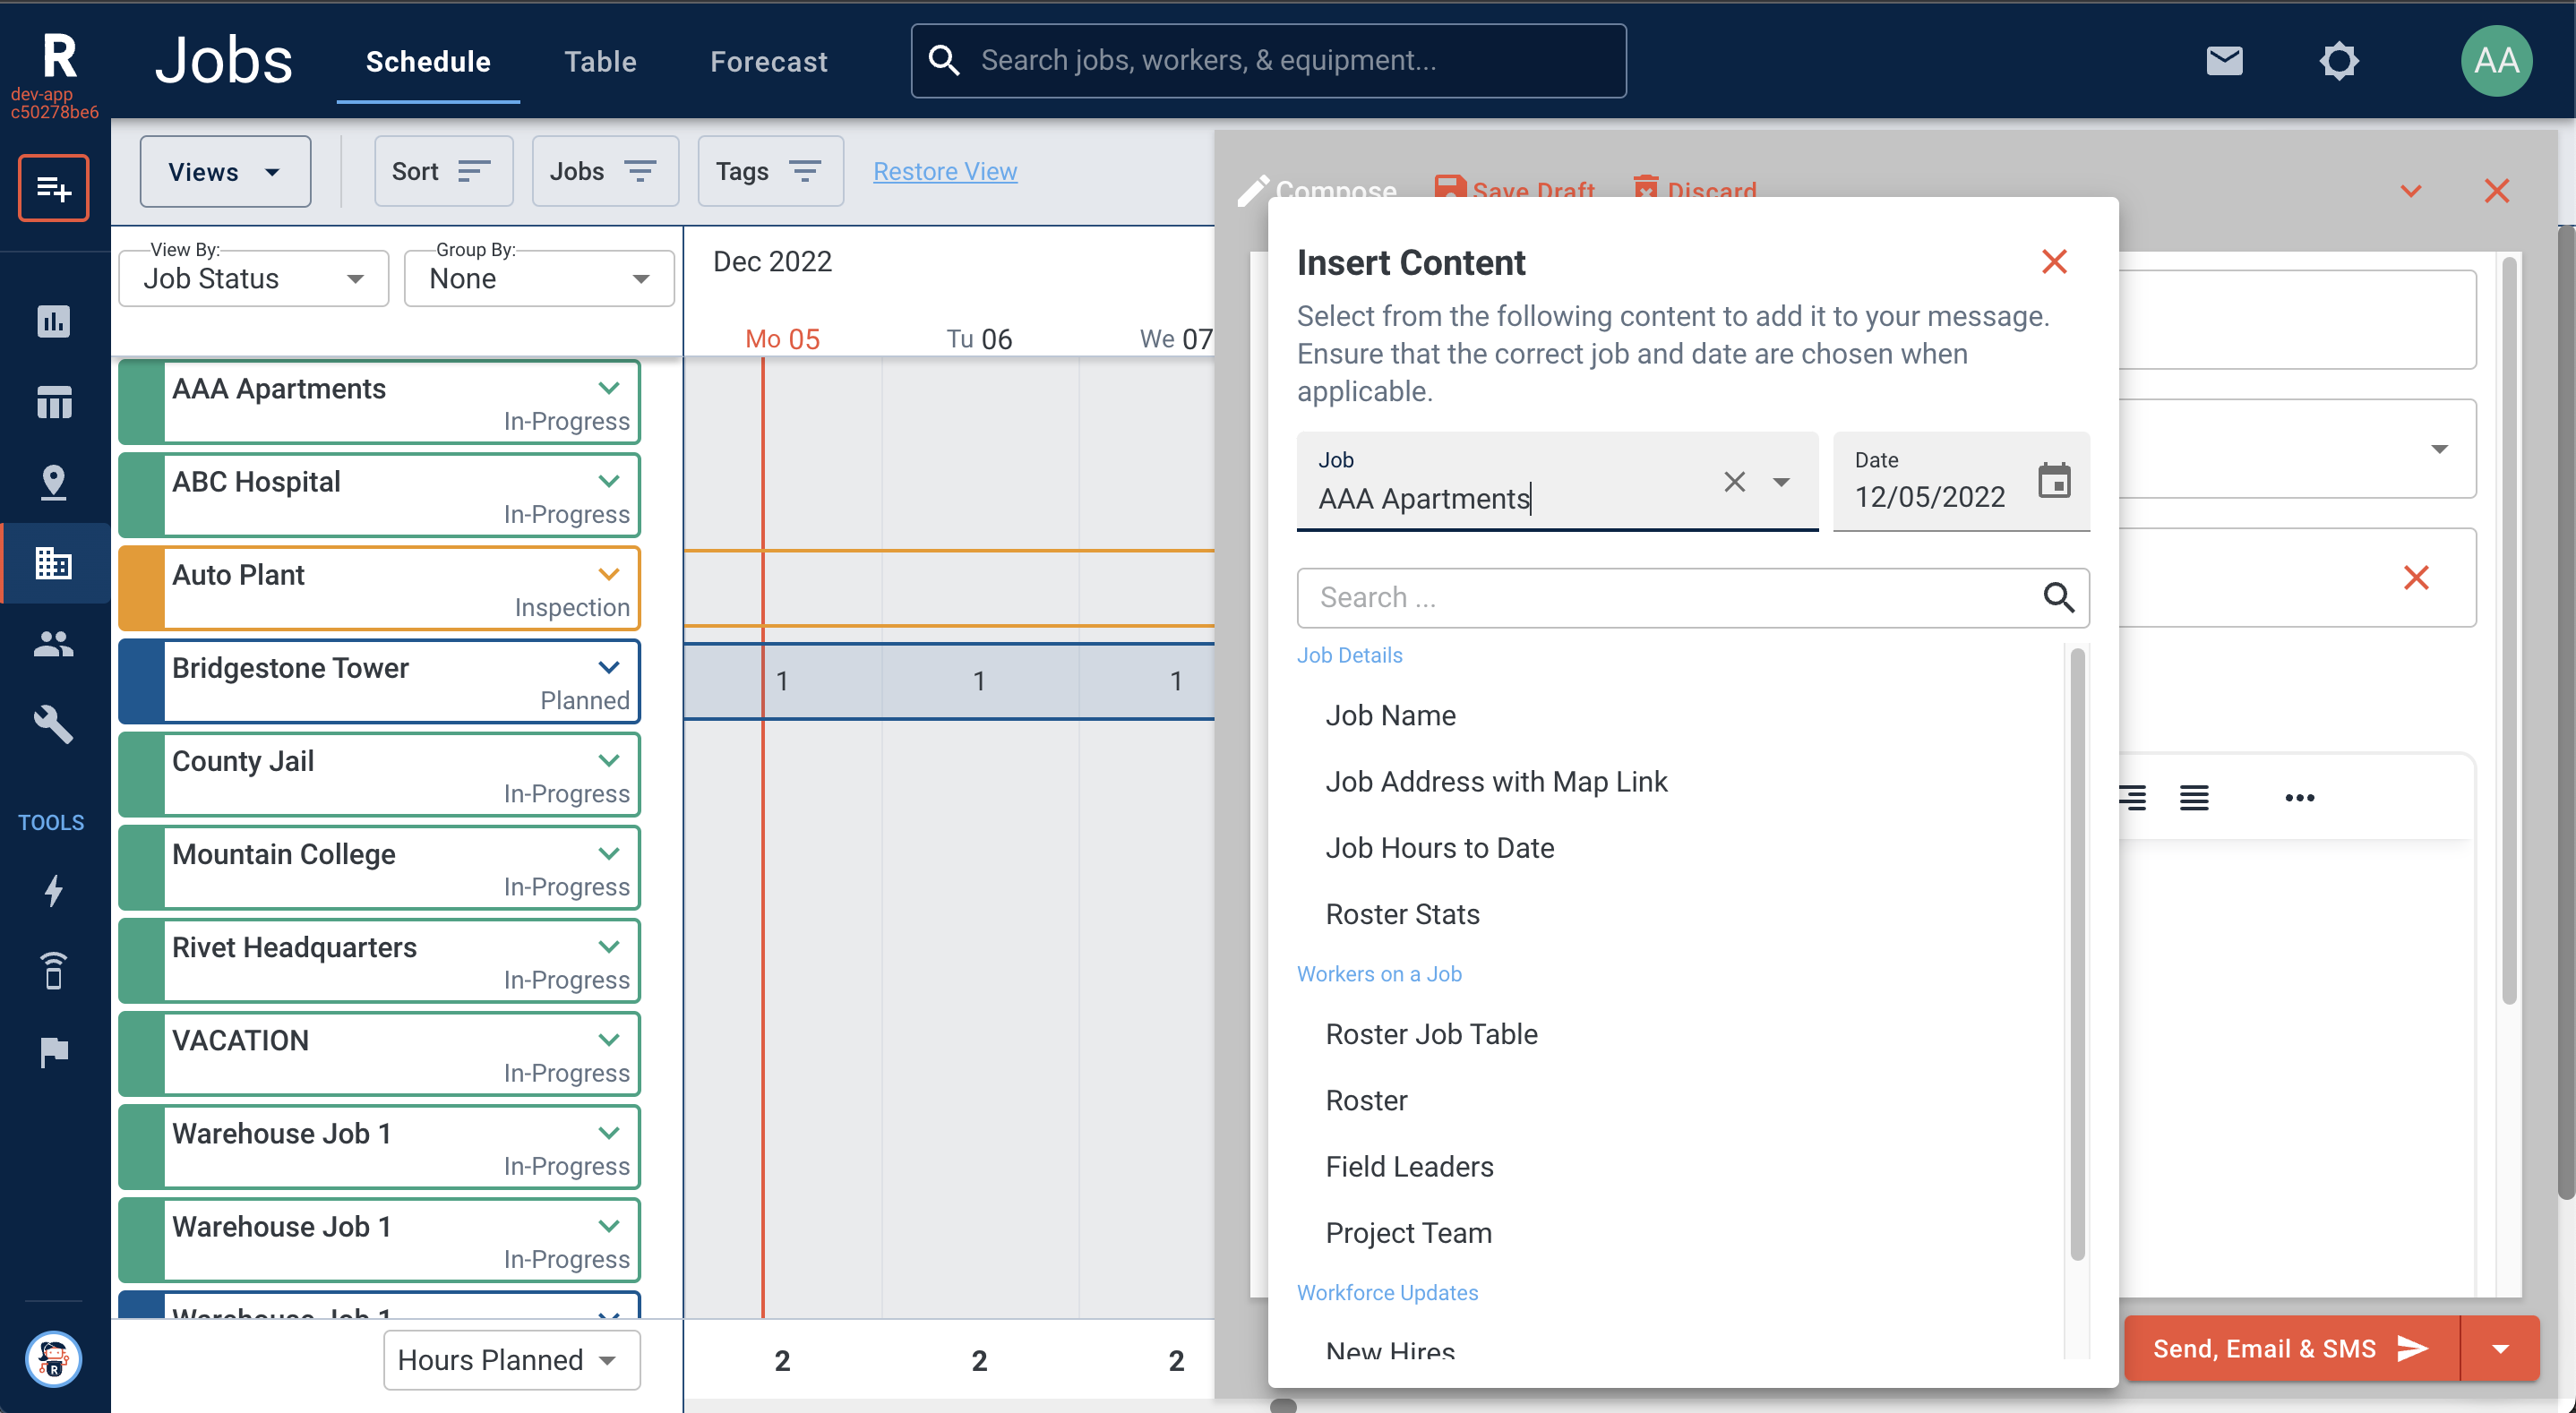
Task: Collapse compose panel with chevron down
Action: tap(2411, 190)
